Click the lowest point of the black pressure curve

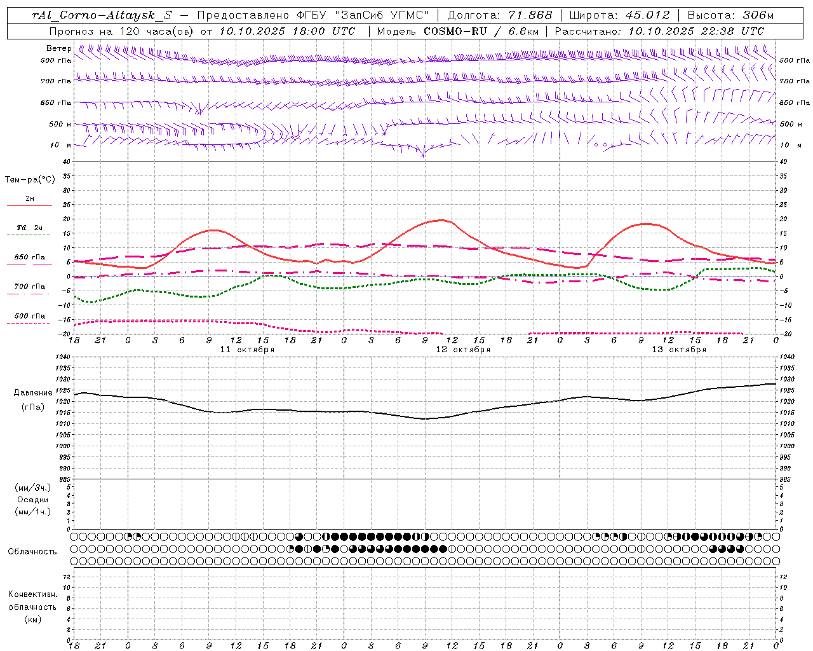click(x=424, y=418)
